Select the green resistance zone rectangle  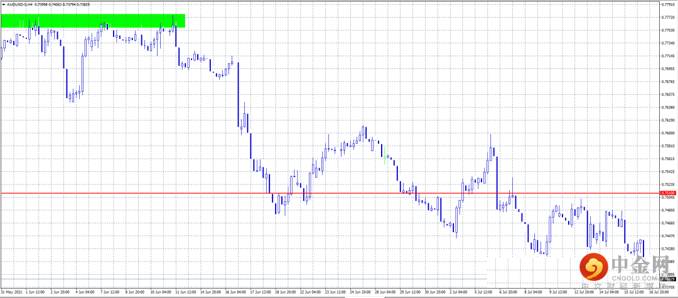93,21
